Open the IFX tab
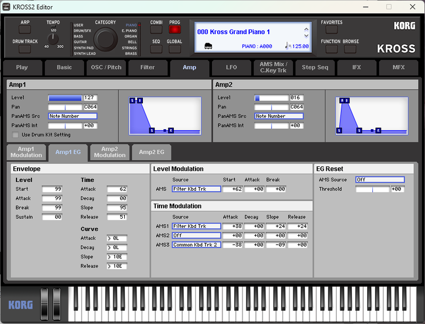The width and height of the screenshot is (425, 324). (x=356, y=67)
